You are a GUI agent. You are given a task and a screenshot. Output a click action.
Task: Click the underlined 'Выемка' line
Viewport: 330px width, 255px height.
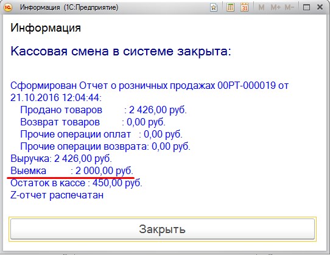pos(72,171)
